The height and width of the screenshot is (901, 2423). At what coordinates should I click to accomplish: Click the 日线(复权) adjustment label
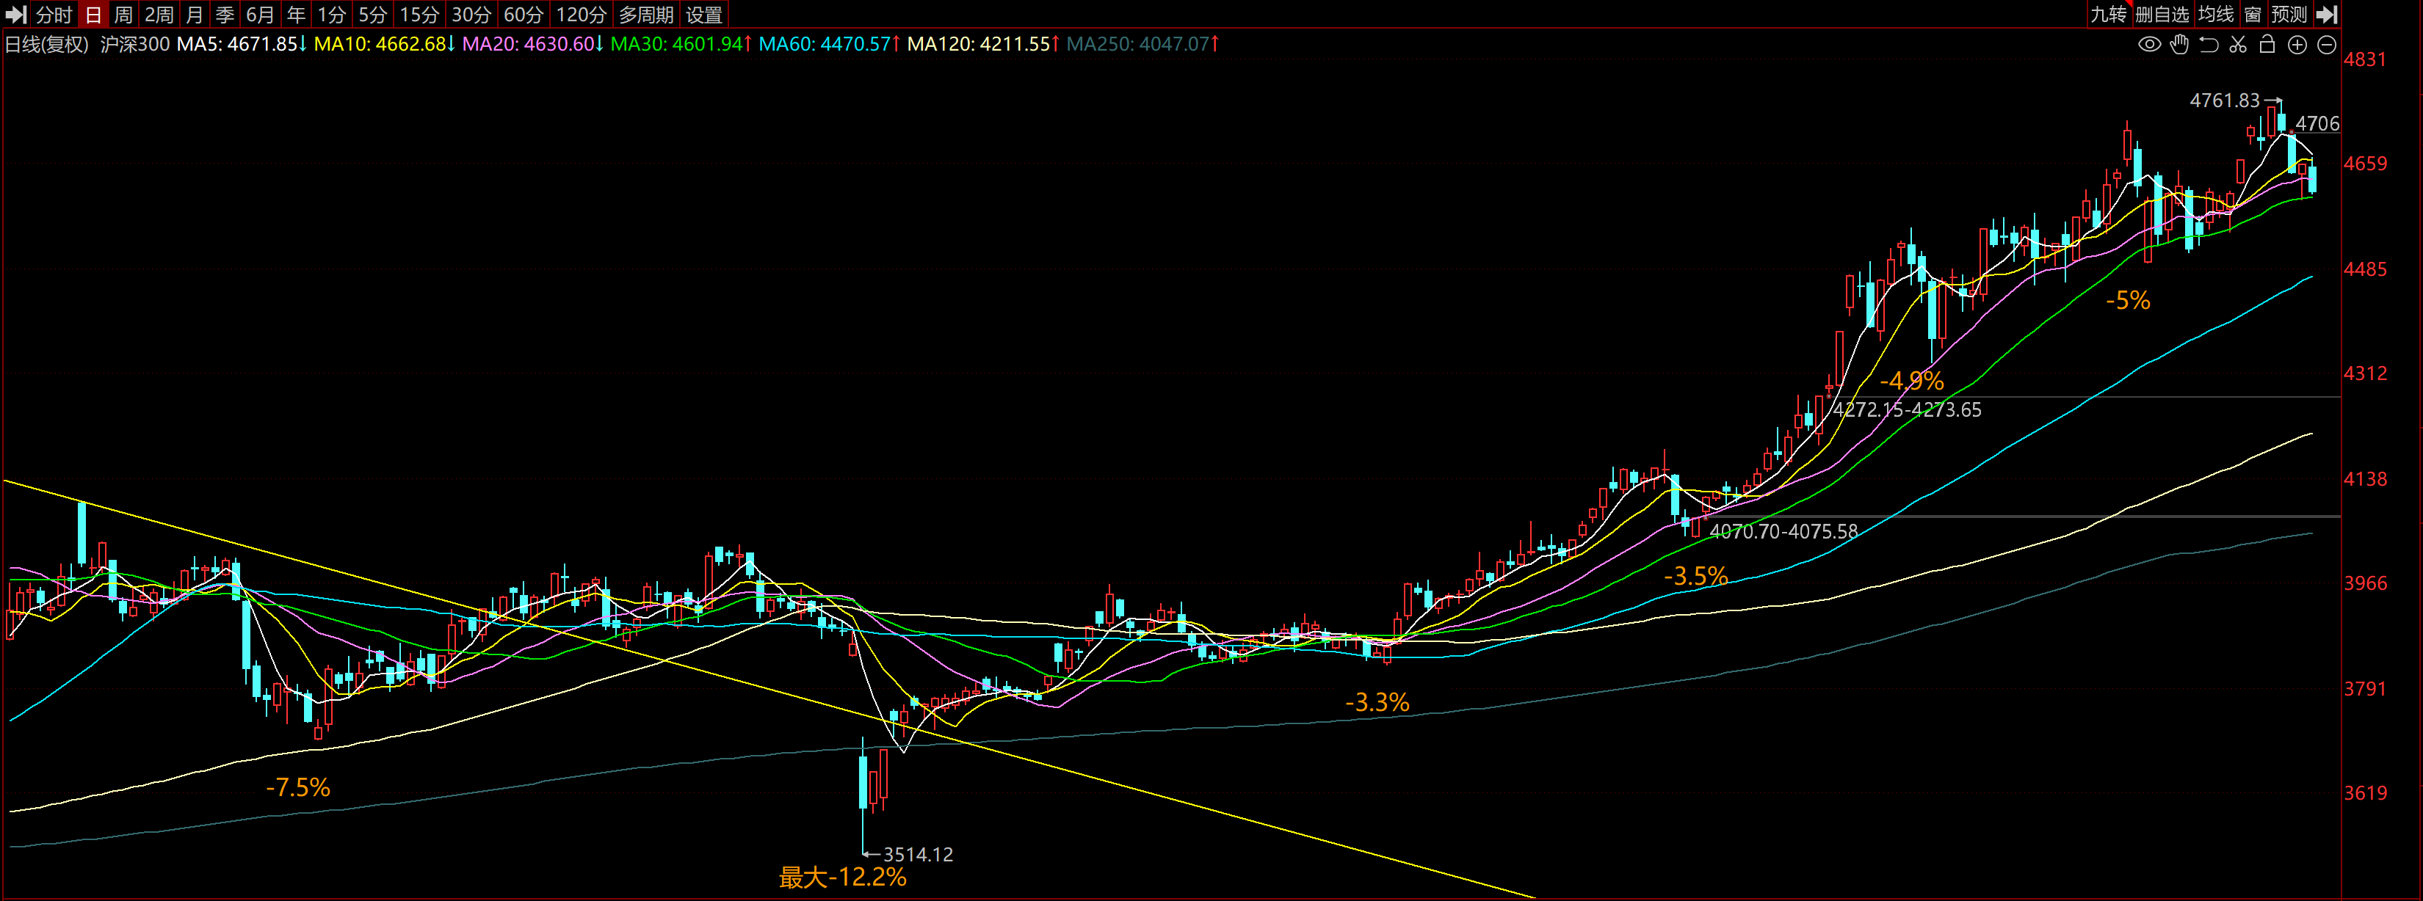pyautogui.click(x=47, y=44)
